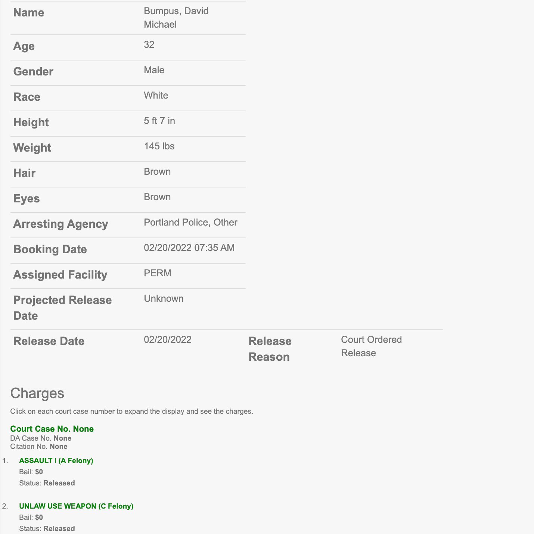Click the court case expand instruction text
Viewport: 534px width, 534px height.
[131, 412]
